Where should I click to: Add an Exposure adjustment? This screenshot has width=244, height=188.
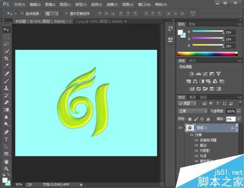coord(212,74)
